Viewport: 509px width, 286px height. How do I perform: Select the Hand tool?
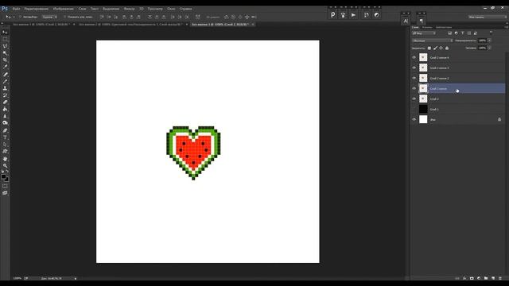click(x=5, y=159)
